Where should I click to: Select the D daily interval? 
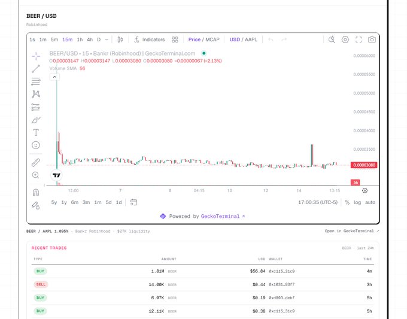[99, 40]
